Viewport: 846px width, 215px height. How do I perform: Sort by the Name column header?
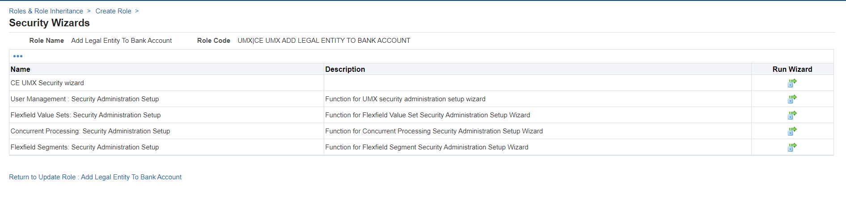[x=21, y=69]
